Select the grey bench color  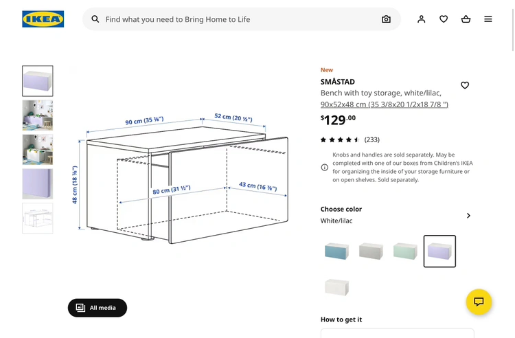371,251
